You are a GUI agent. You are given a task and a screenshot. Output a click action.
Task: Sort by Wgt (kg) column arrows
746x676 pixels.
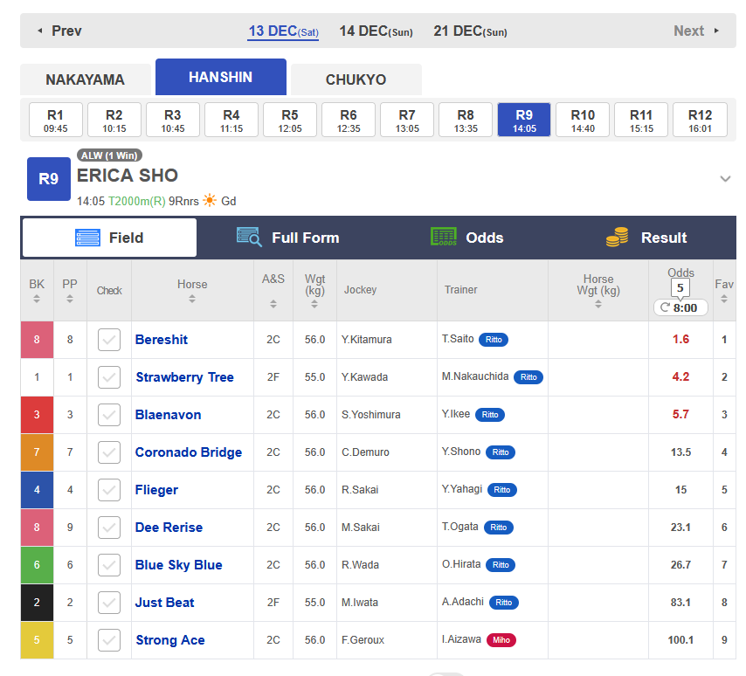pyautogui.click(x=314, y=304)
